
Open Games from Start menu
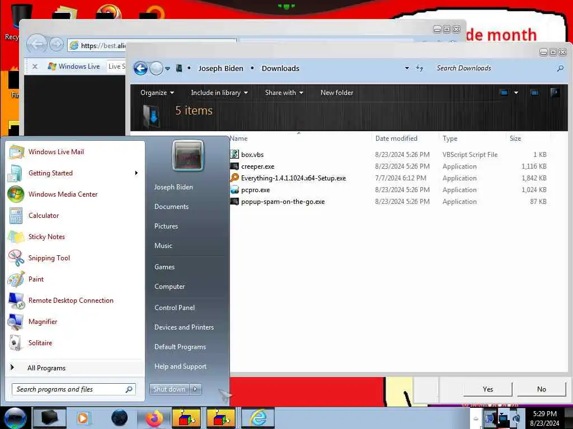pos(165,267)
